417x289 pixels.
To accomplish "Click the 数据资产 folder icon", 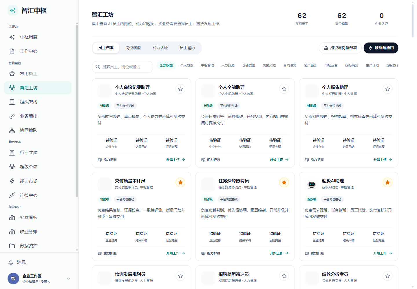I will point(12,246).
